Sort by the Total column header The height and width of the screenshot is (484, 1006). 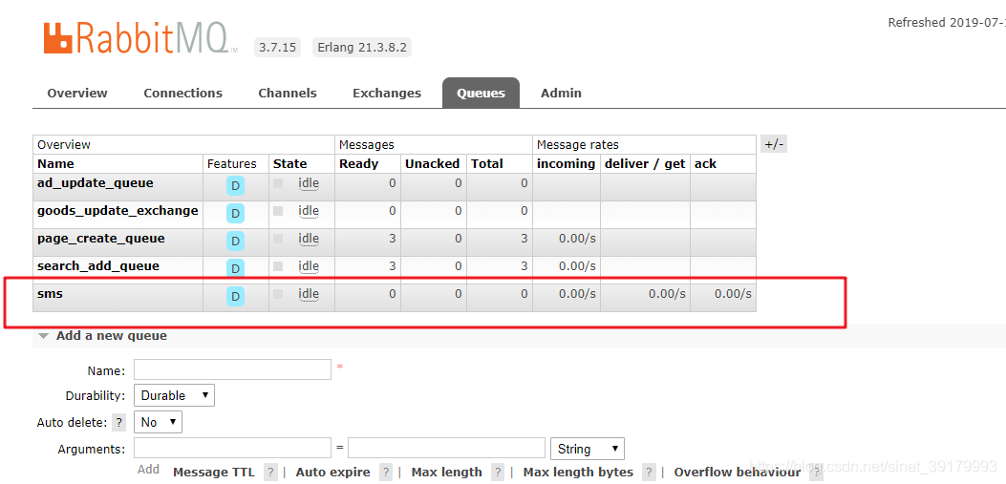point(487,163)
